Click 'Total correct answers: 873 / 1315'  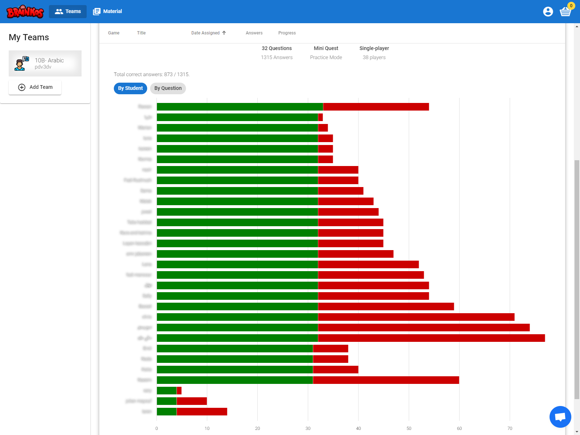click(152, 75)
